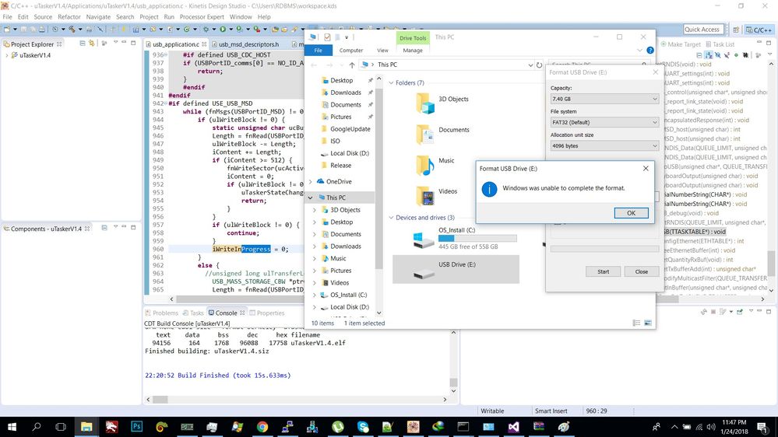Viewport: 778px width, 437px height.
Task: Expand the uTaskerV1.4 project tree node
Action: [8, 56]
